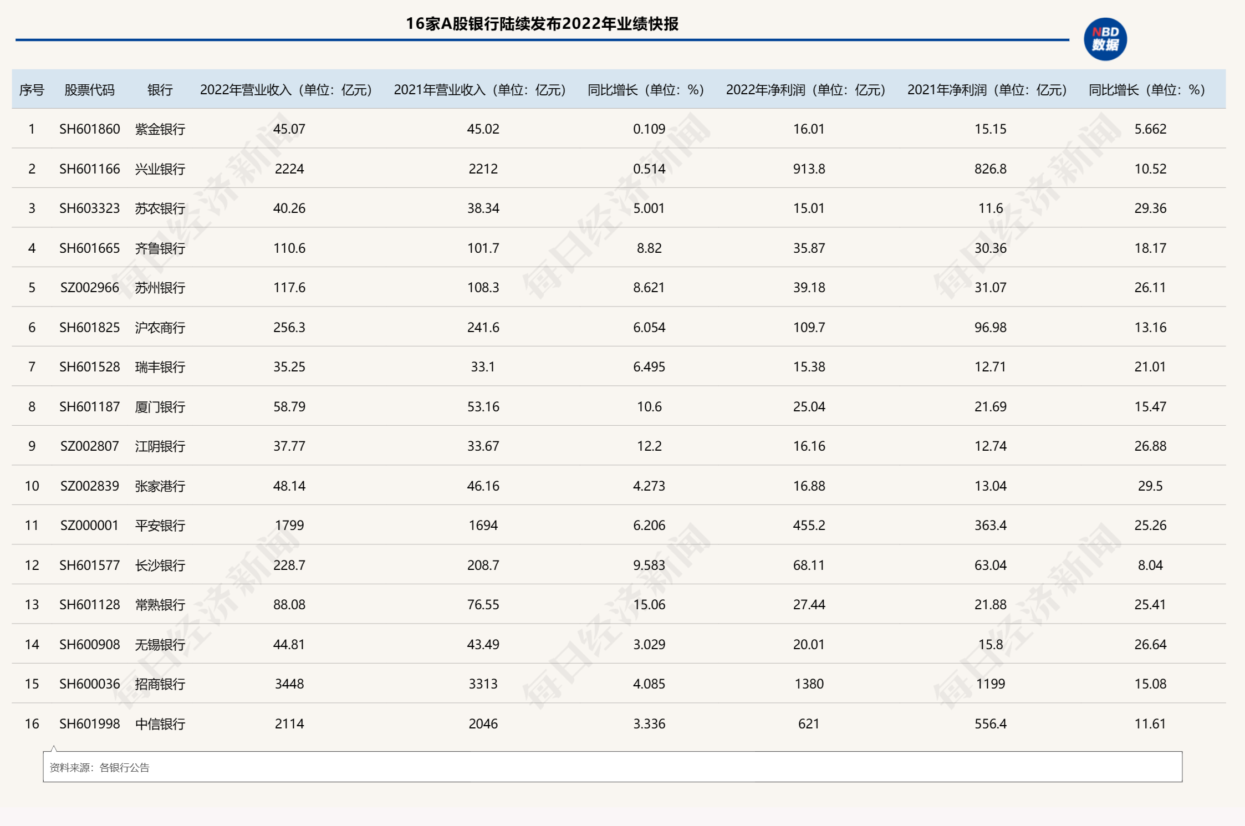Click 江阴银行 revenue growth 12.2
Screen dimensions: 1245x826
649,446
